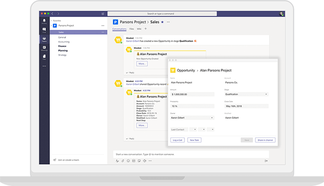Click the Save button in Opportunity
Image resolution: width=324 pixels, height=186 pixels.
(247, 140)
